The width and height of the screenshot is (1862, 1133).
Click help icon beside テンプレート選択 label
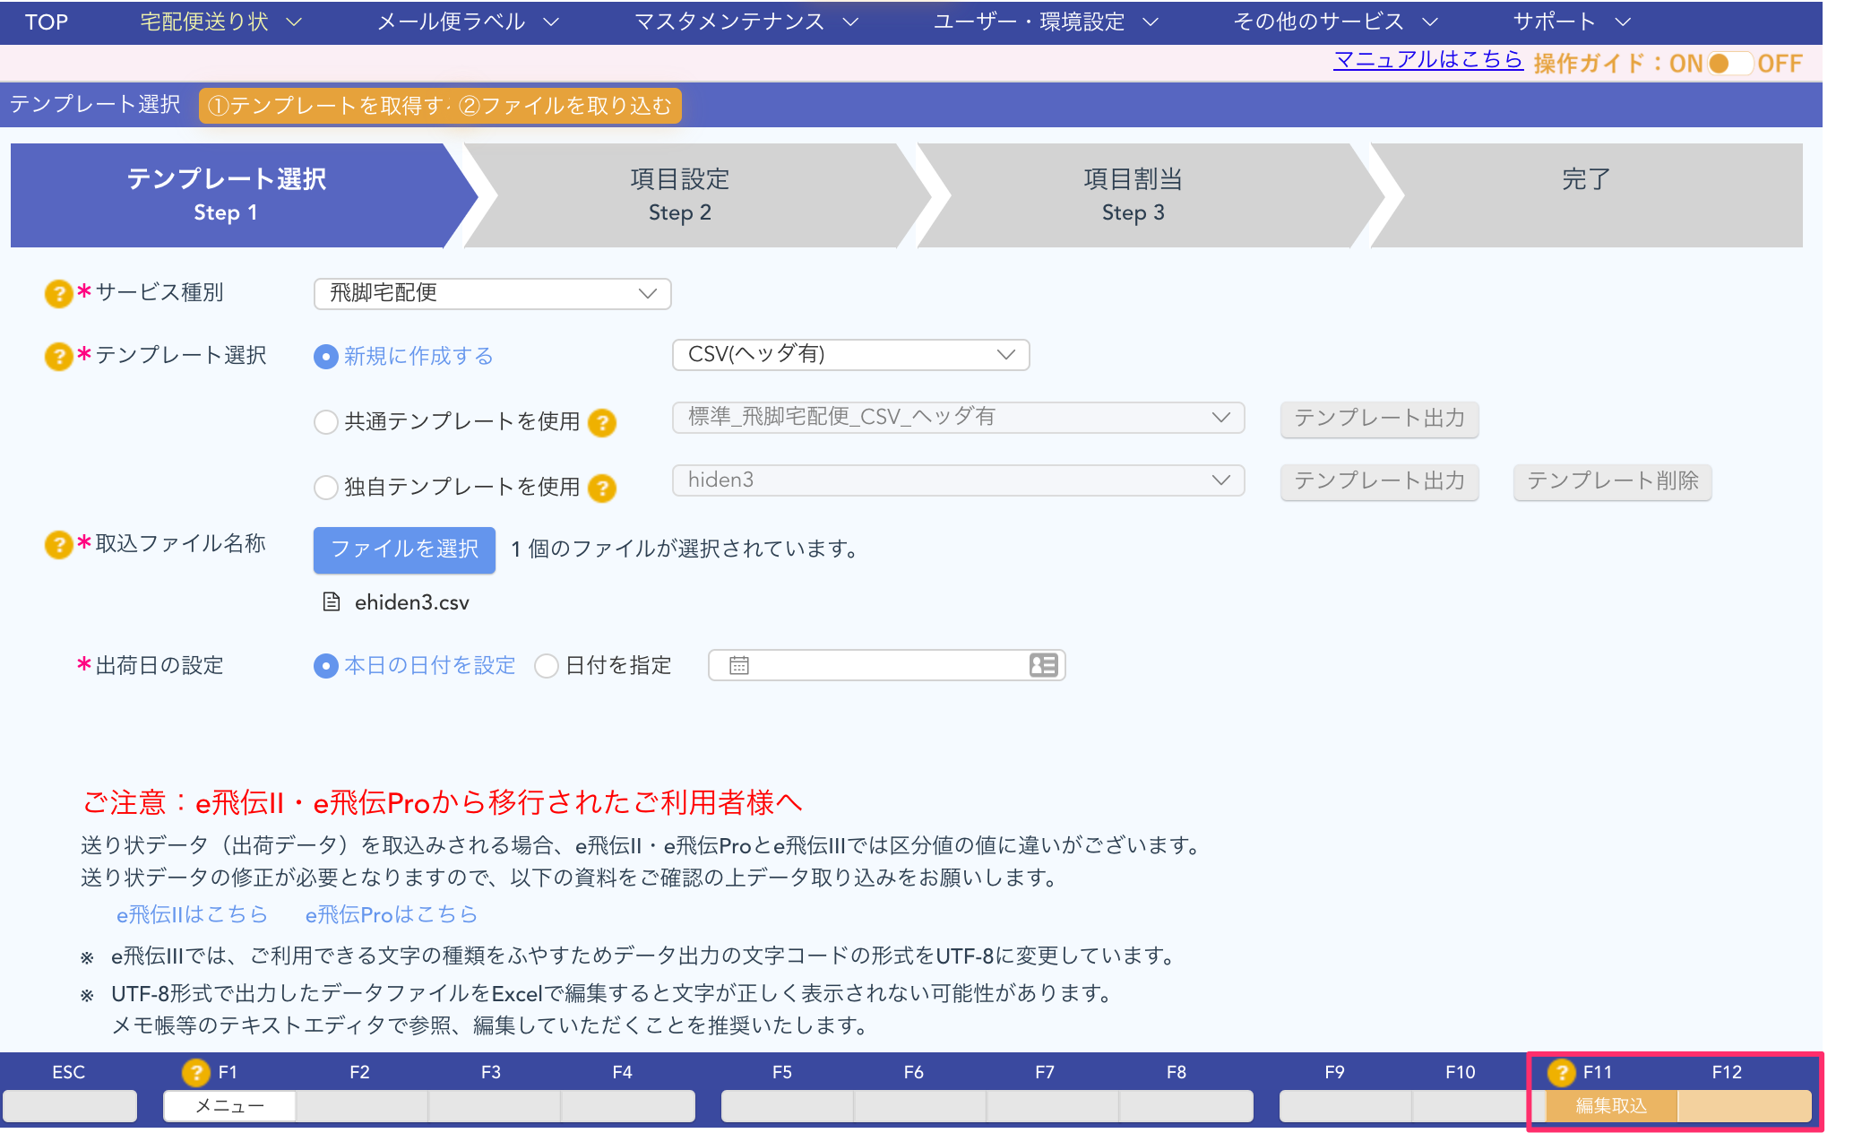(58, 357)
